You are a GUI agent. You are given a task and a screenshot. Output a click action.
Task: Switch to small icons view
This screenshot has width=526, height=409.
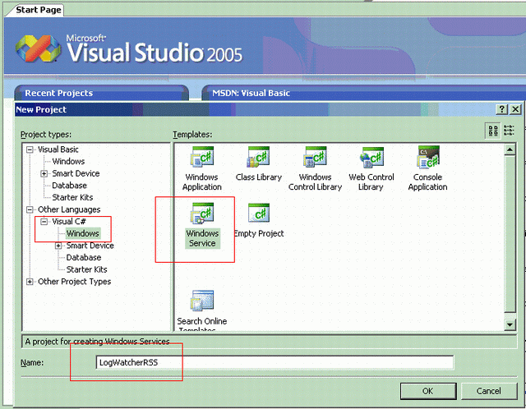[509, 130]
